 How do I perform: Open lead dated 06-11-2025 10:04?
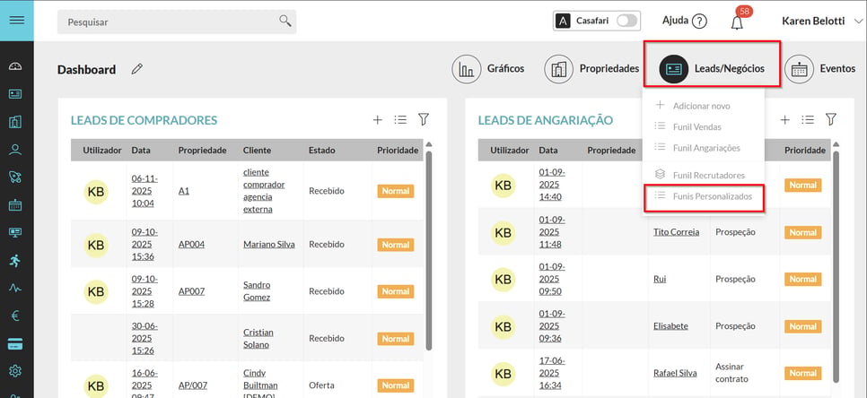pyautogui.click(x=144, y=191)
